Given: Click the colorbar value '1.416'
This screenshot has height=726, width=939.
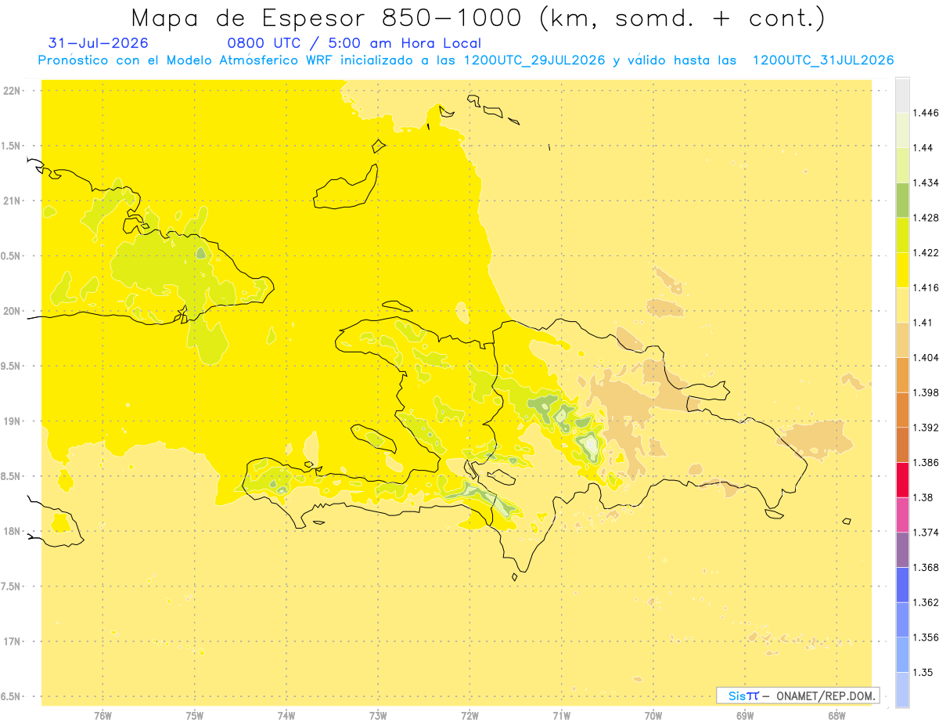Looking at the screenshot, I should [x=926, y=287].
